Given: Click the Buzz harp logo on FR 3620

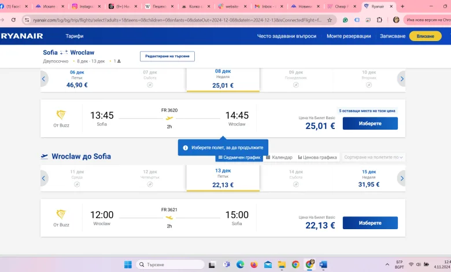Looking at the screenshot, I should click(x=61, y=115).
